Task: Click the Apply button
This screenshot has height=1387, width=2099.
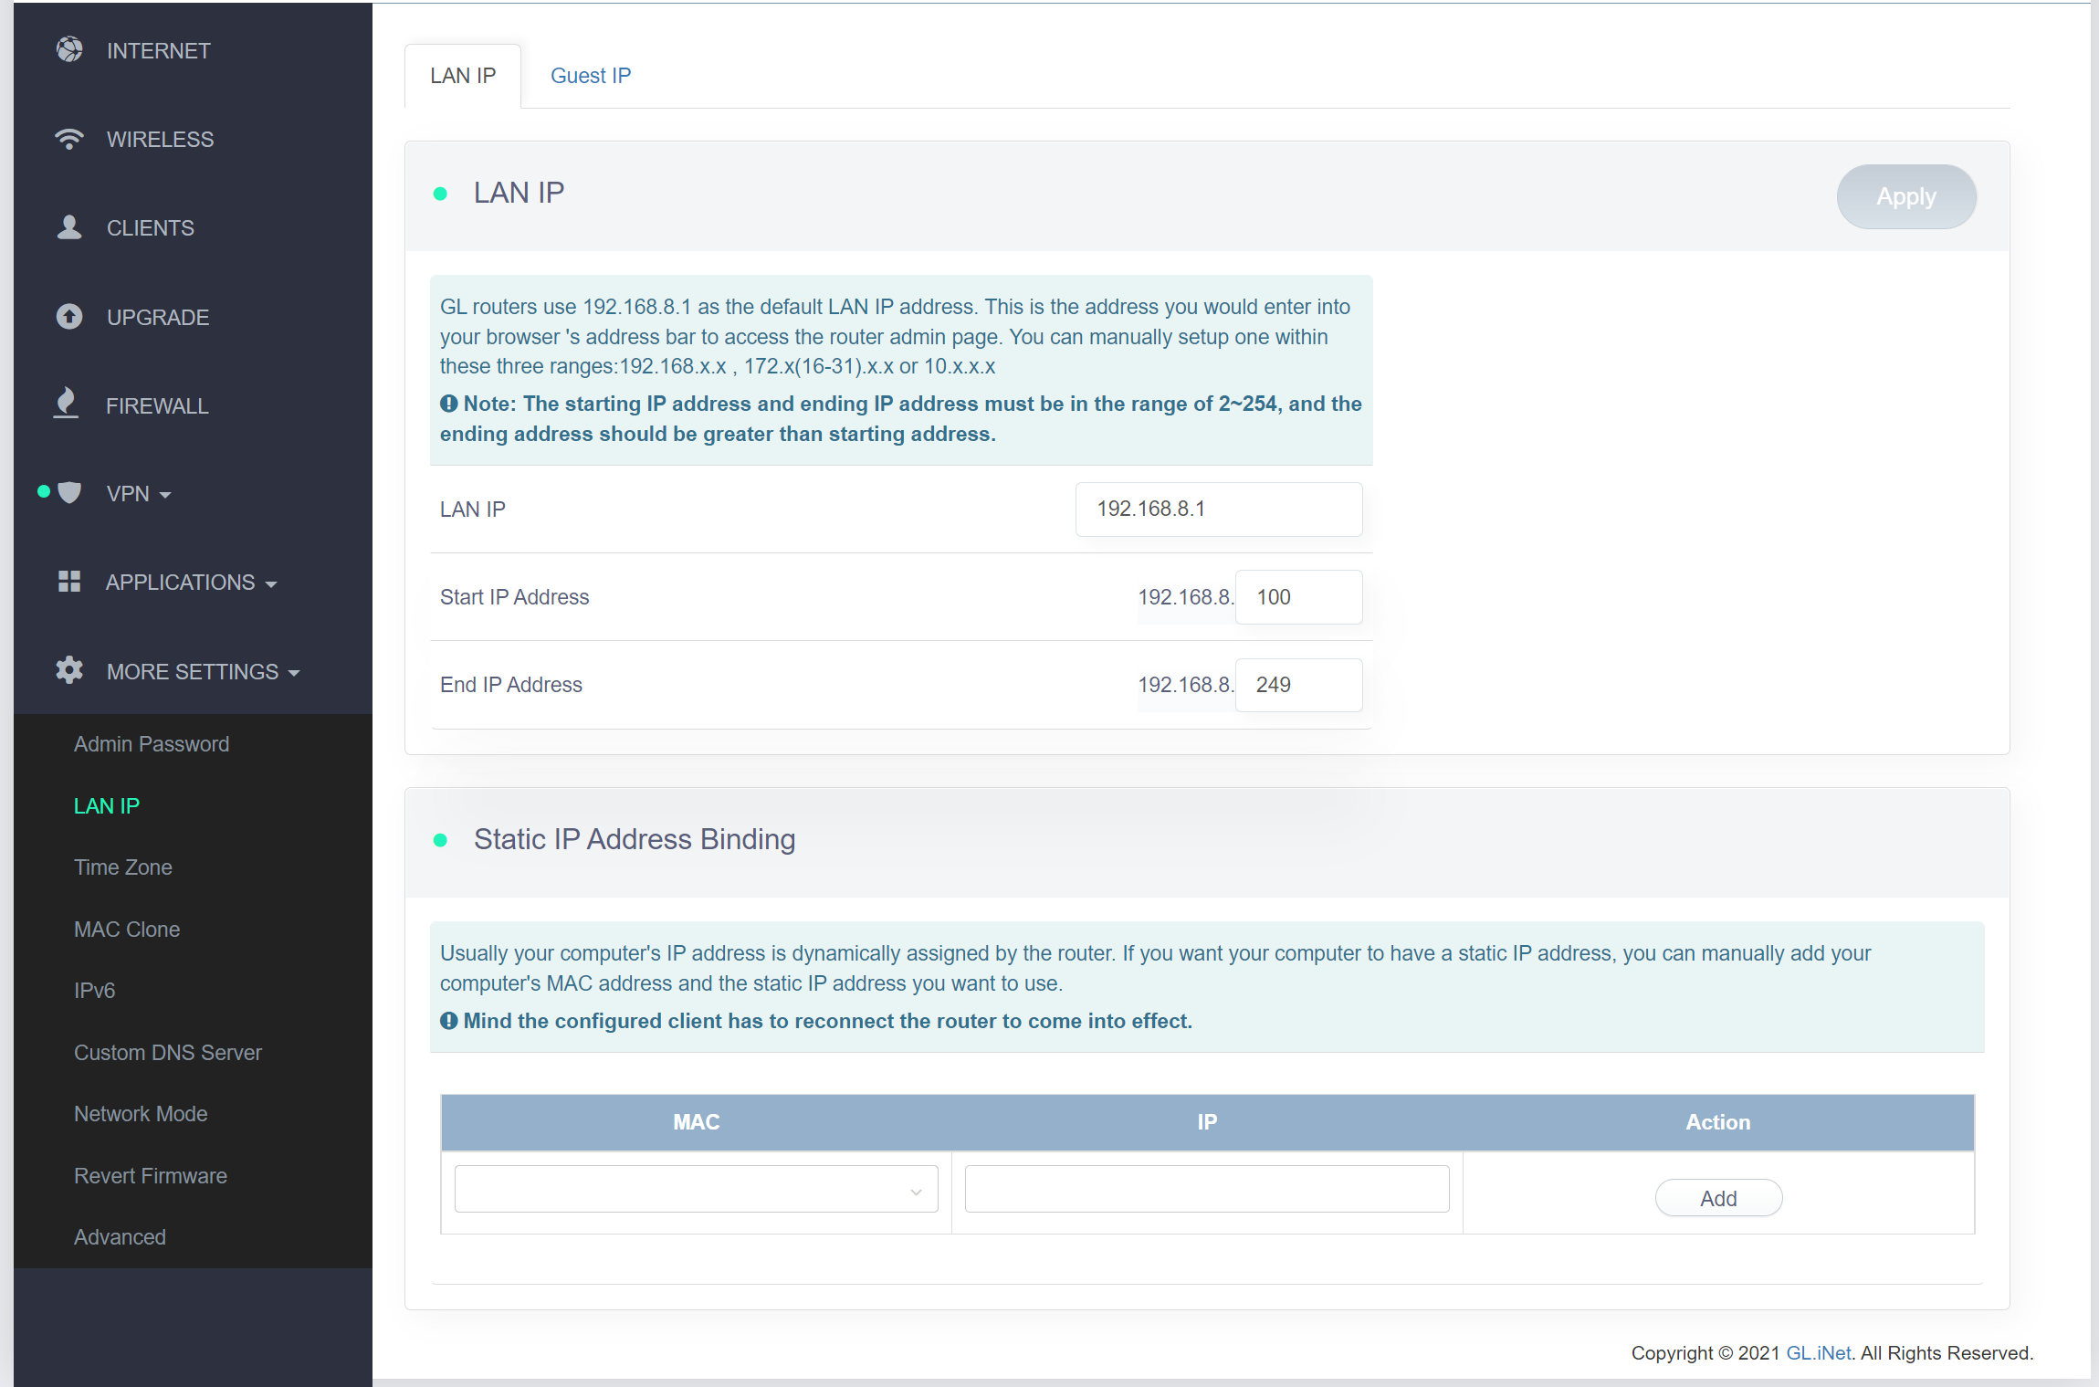Action: tap(1906, 196)
